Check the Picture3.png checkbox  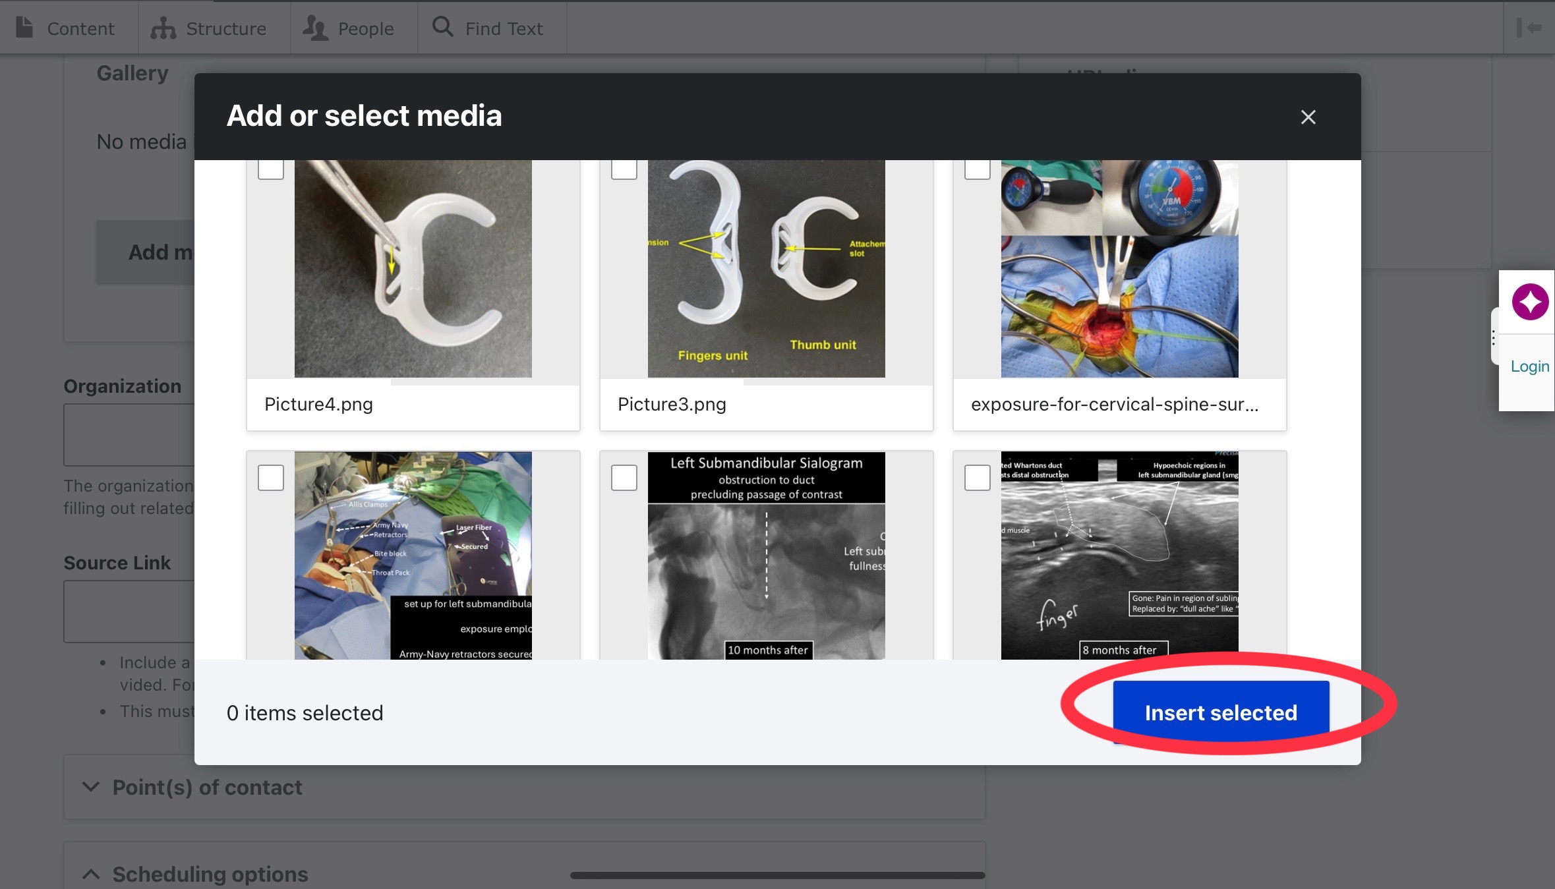pos(624,169)
